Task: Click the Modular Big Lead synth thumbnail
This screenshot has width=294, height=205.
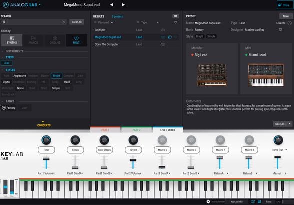Action: (x=212, y=75)
